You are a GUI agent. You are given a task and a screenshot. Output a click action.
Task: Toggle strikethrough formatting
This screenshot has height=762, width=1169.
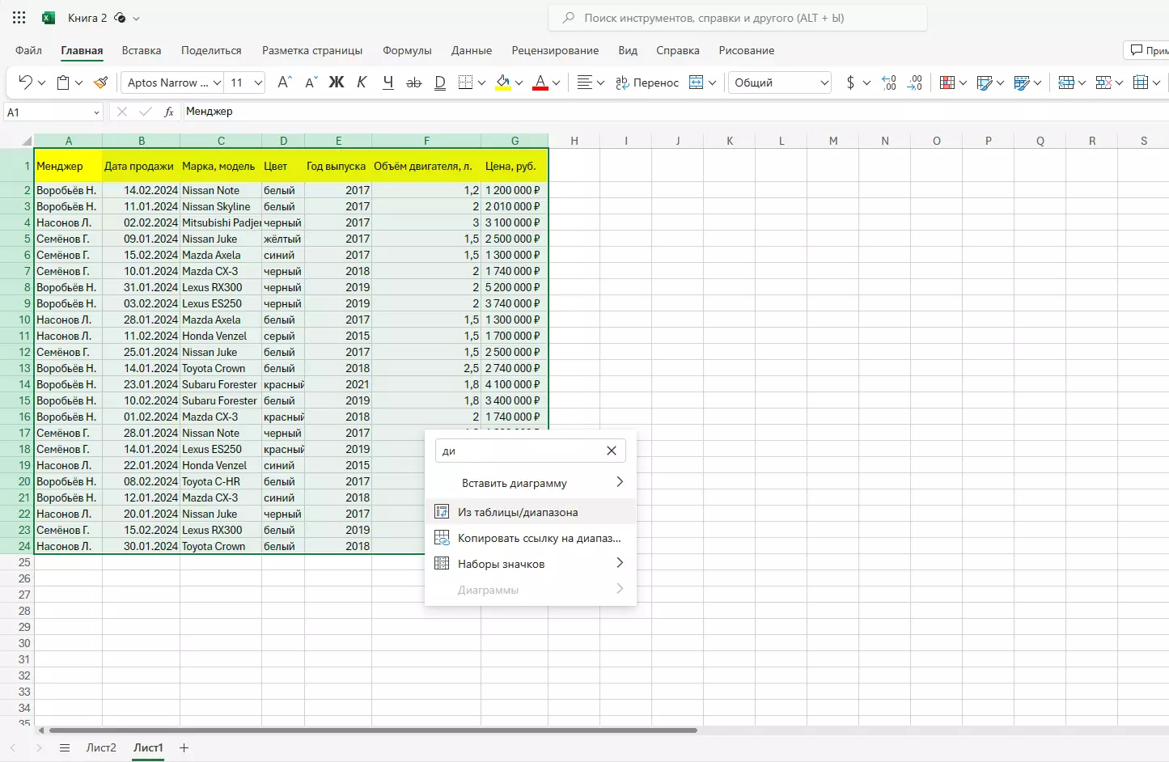click(x=413, y=83)
